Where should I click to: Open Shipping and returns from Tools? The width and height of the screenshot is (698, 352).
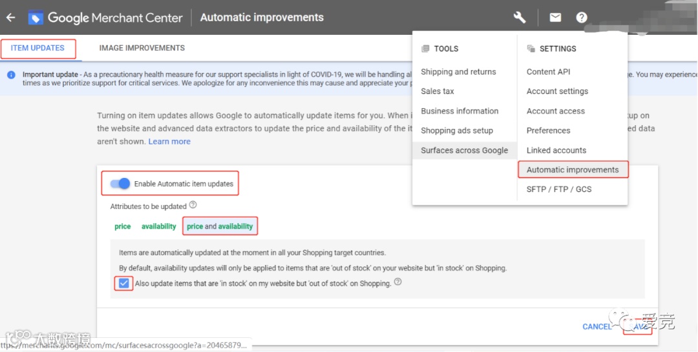pyautogui.click(x=458, y=72)
